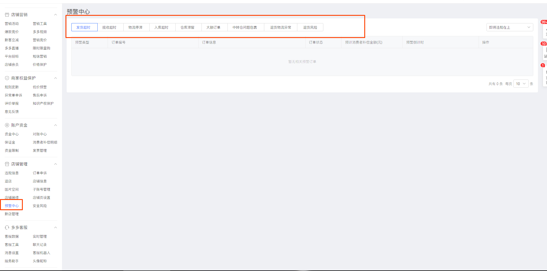Collapse the 店铺营销 section chevron
The width and height of the screenshot is (547, 271).
(x=56, y=15)
